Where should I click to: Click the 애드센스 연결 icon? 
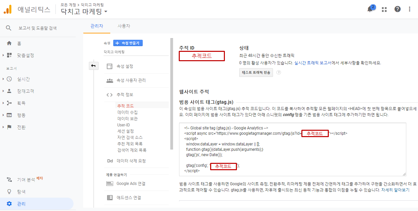point(110,198)
